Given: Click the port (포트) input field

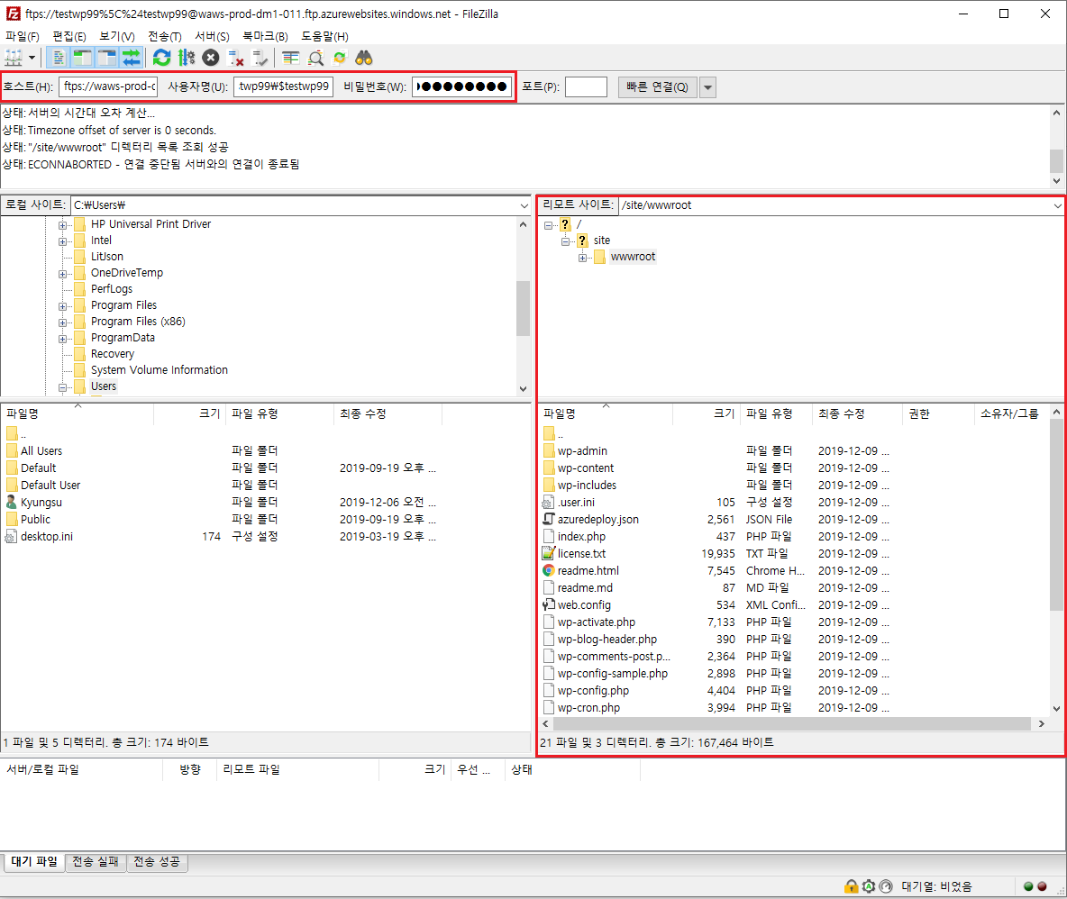Looking at the screenshot, I should [x=586, y=87].
